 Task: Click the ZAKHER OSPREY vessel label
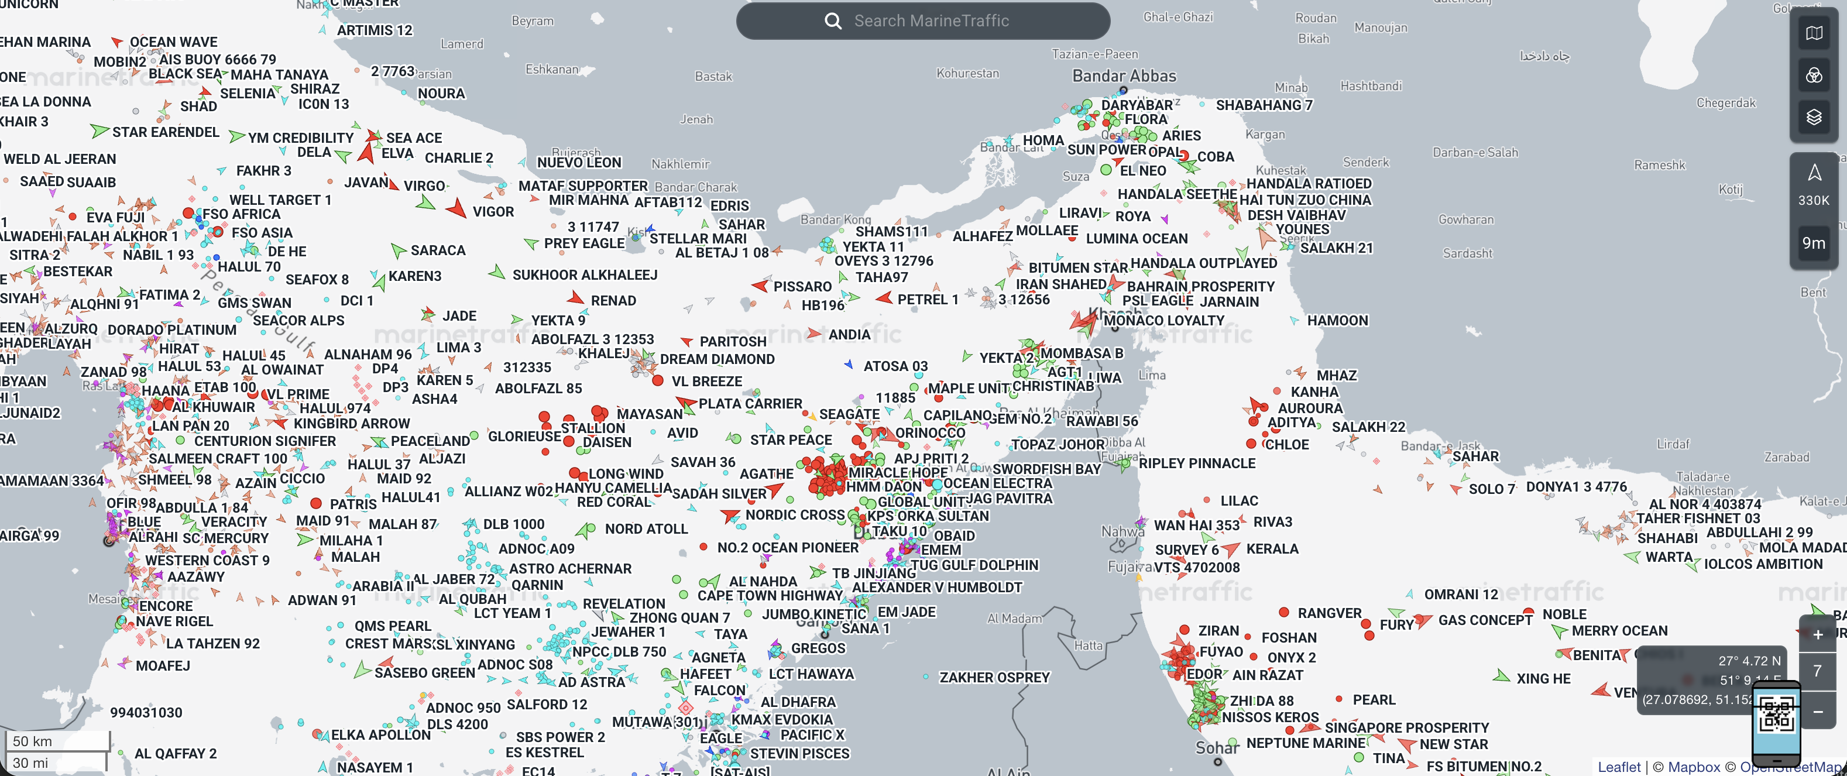coord(994,677)
